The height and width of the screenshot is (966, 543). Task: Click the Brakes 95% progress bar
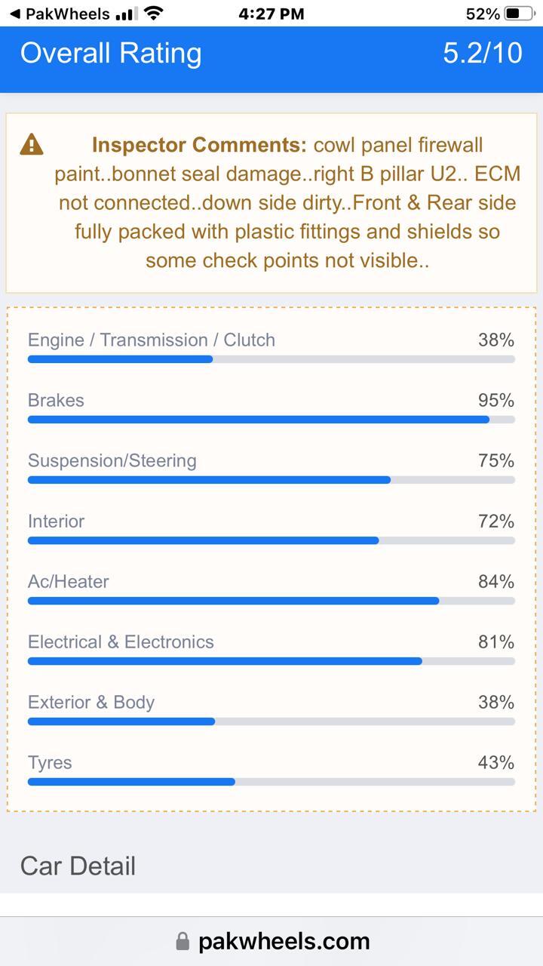pos(271,420)
